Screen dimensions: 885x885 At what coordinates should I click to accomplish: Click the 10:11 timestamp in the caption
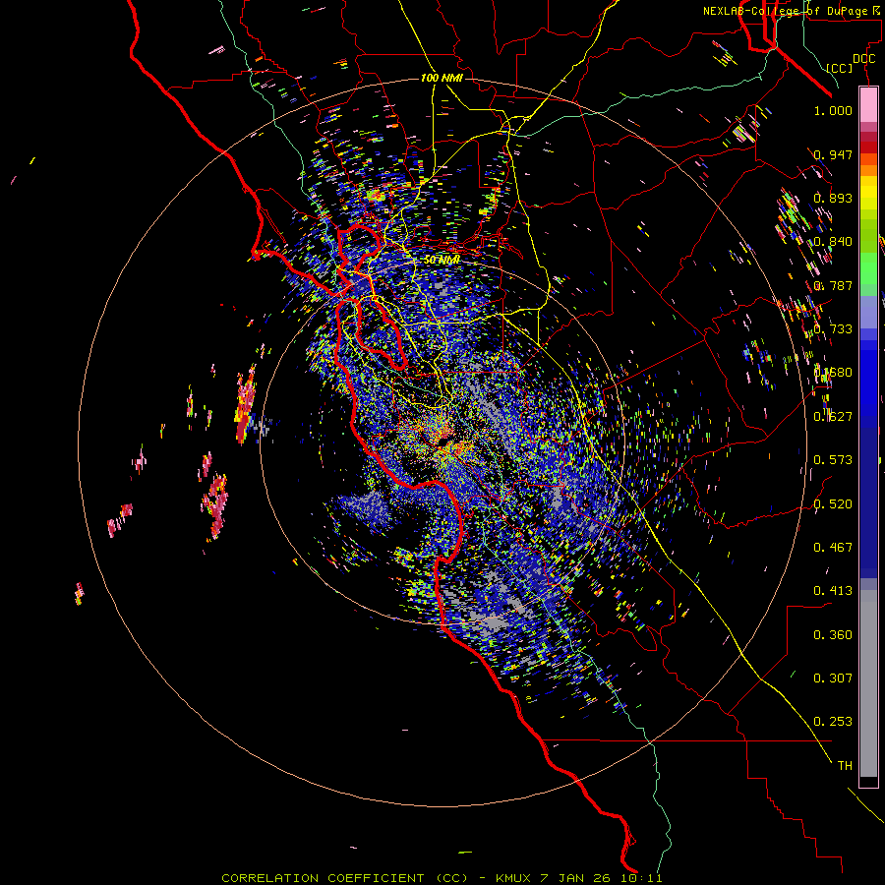coord(642,878)
